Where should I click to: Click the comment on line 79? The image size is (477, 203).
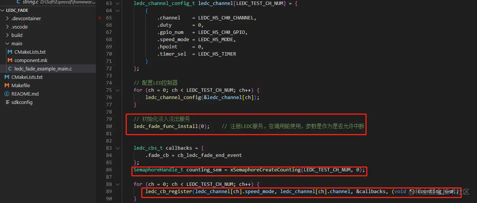[162, 119]
